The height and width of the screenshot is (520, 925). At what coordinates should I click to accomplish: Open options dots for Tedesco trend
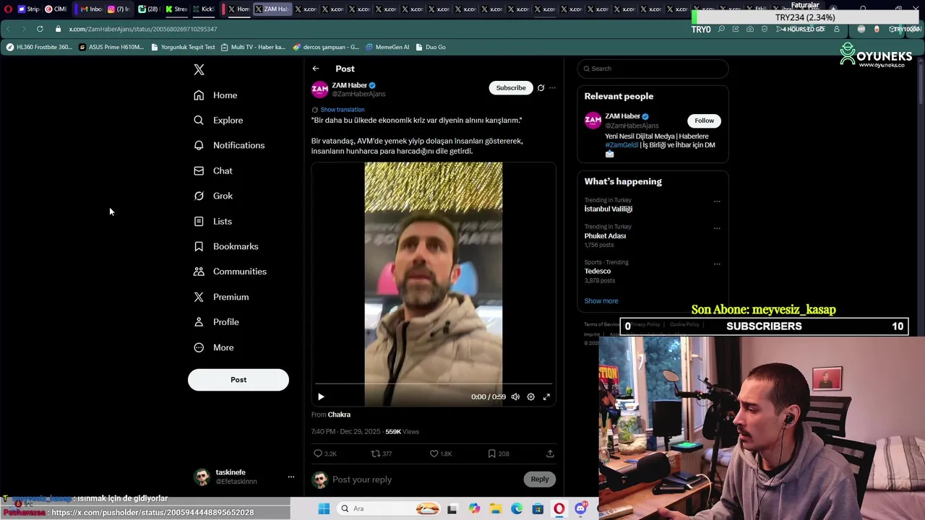tap(717, 264)
